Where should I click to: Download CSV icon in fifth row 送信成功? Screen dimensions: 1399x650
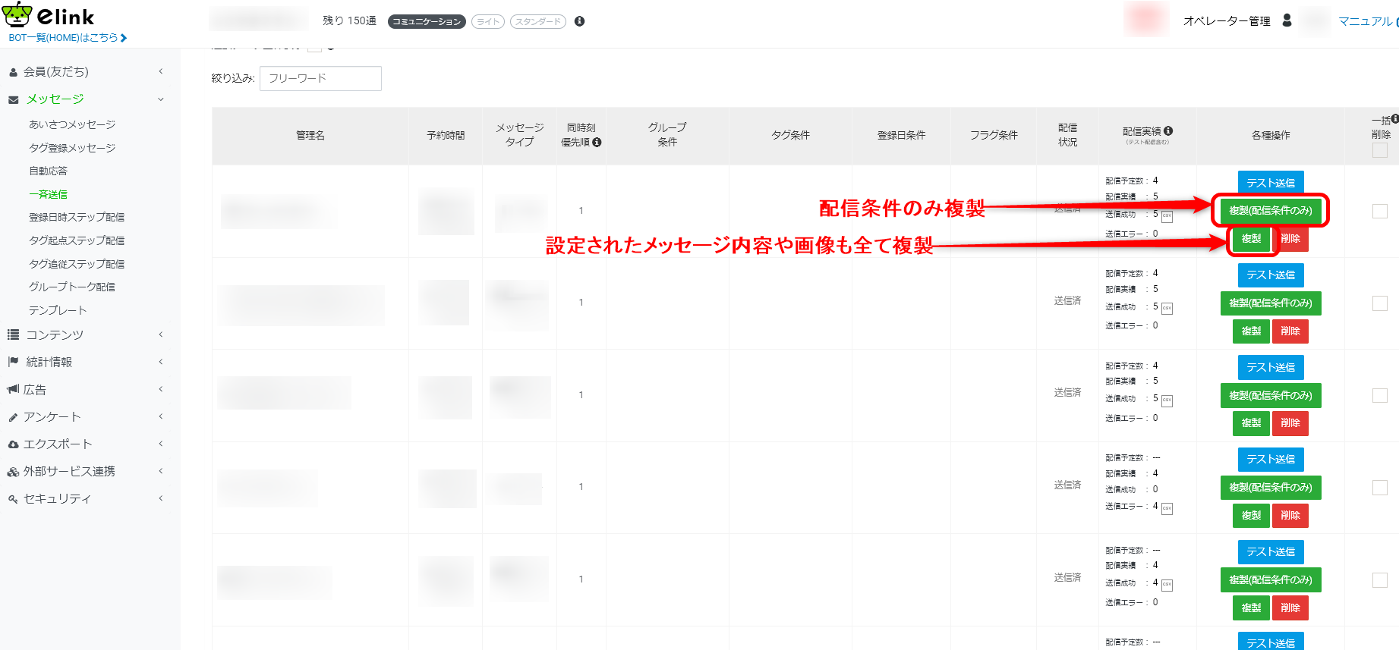click(x=1167, y=585)
